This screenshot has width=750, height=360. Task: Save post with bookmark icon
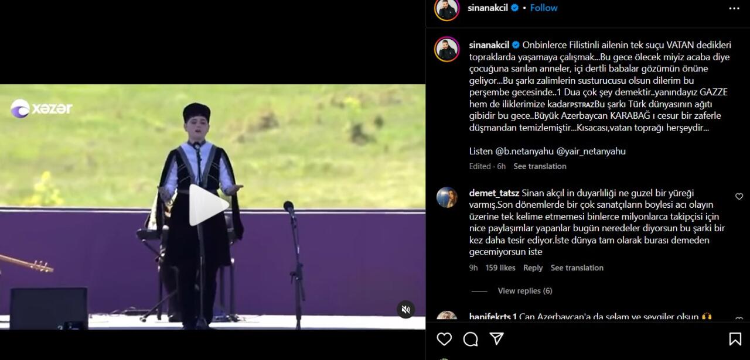(x=735, y=339)
